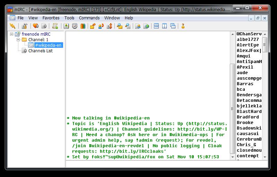Open the Commands menu
The image size is (277, 177).
coord(89,18)
